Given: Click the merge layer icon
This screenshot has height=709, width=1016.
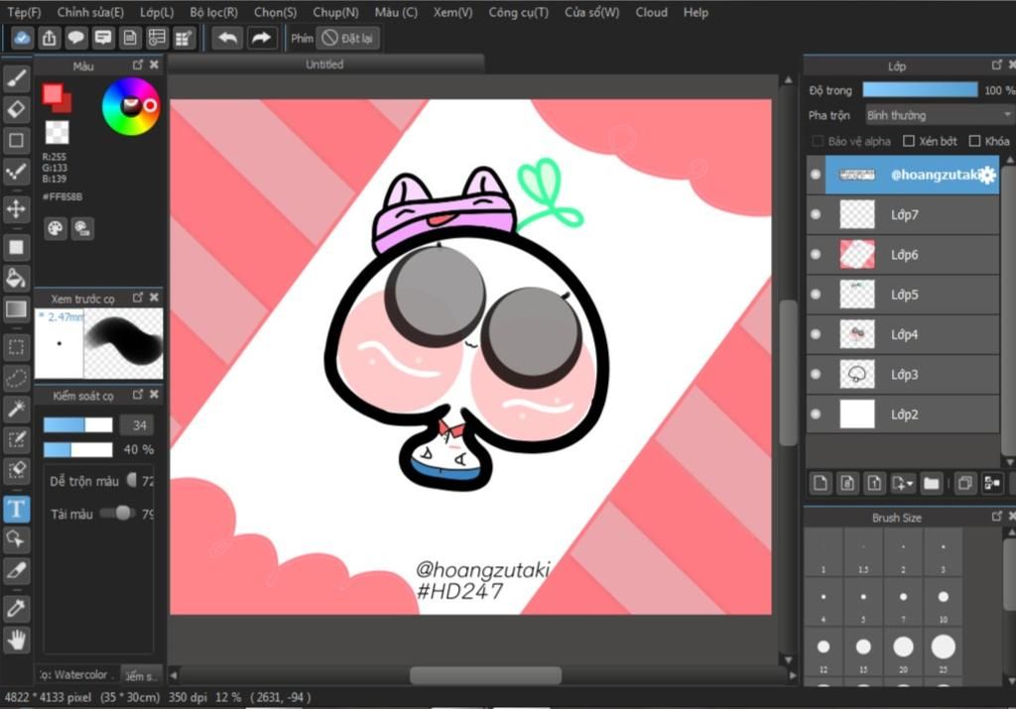Looking at the screenshot, I should click(992, 483).
